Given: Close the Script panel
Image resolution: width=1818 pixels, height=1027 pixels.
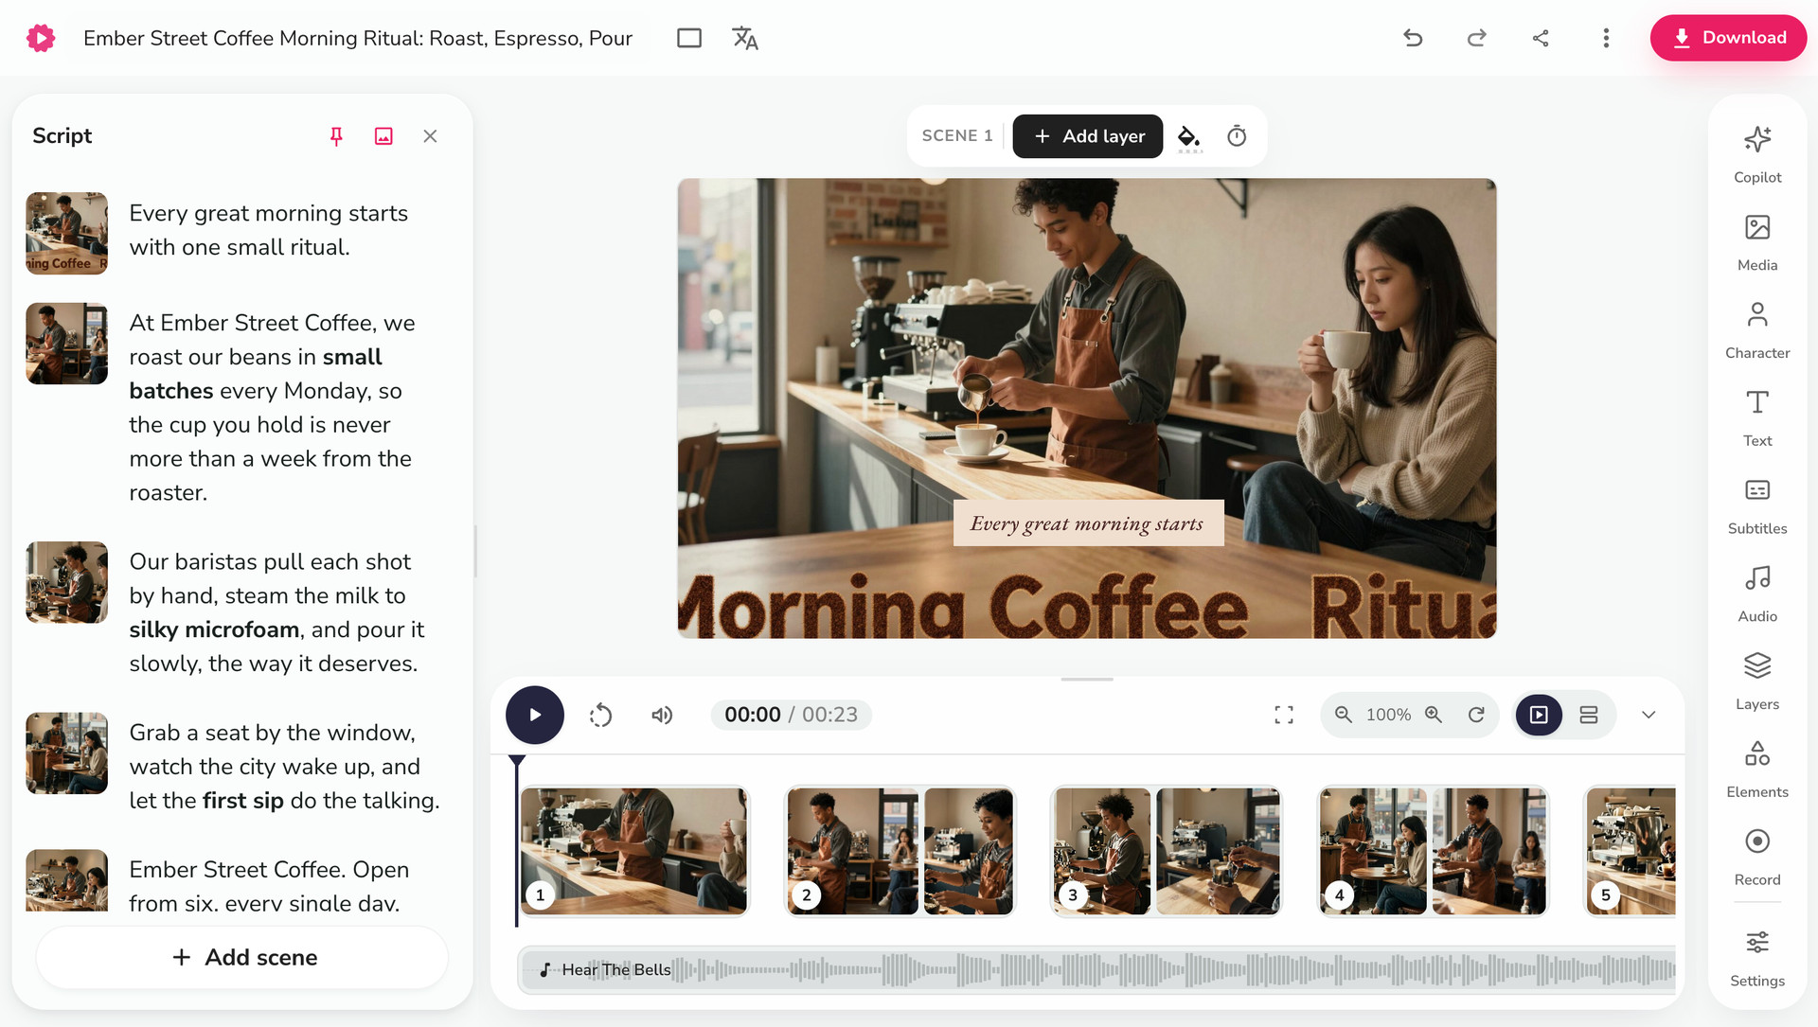Looking at the screenshot, I should [430, 136].
